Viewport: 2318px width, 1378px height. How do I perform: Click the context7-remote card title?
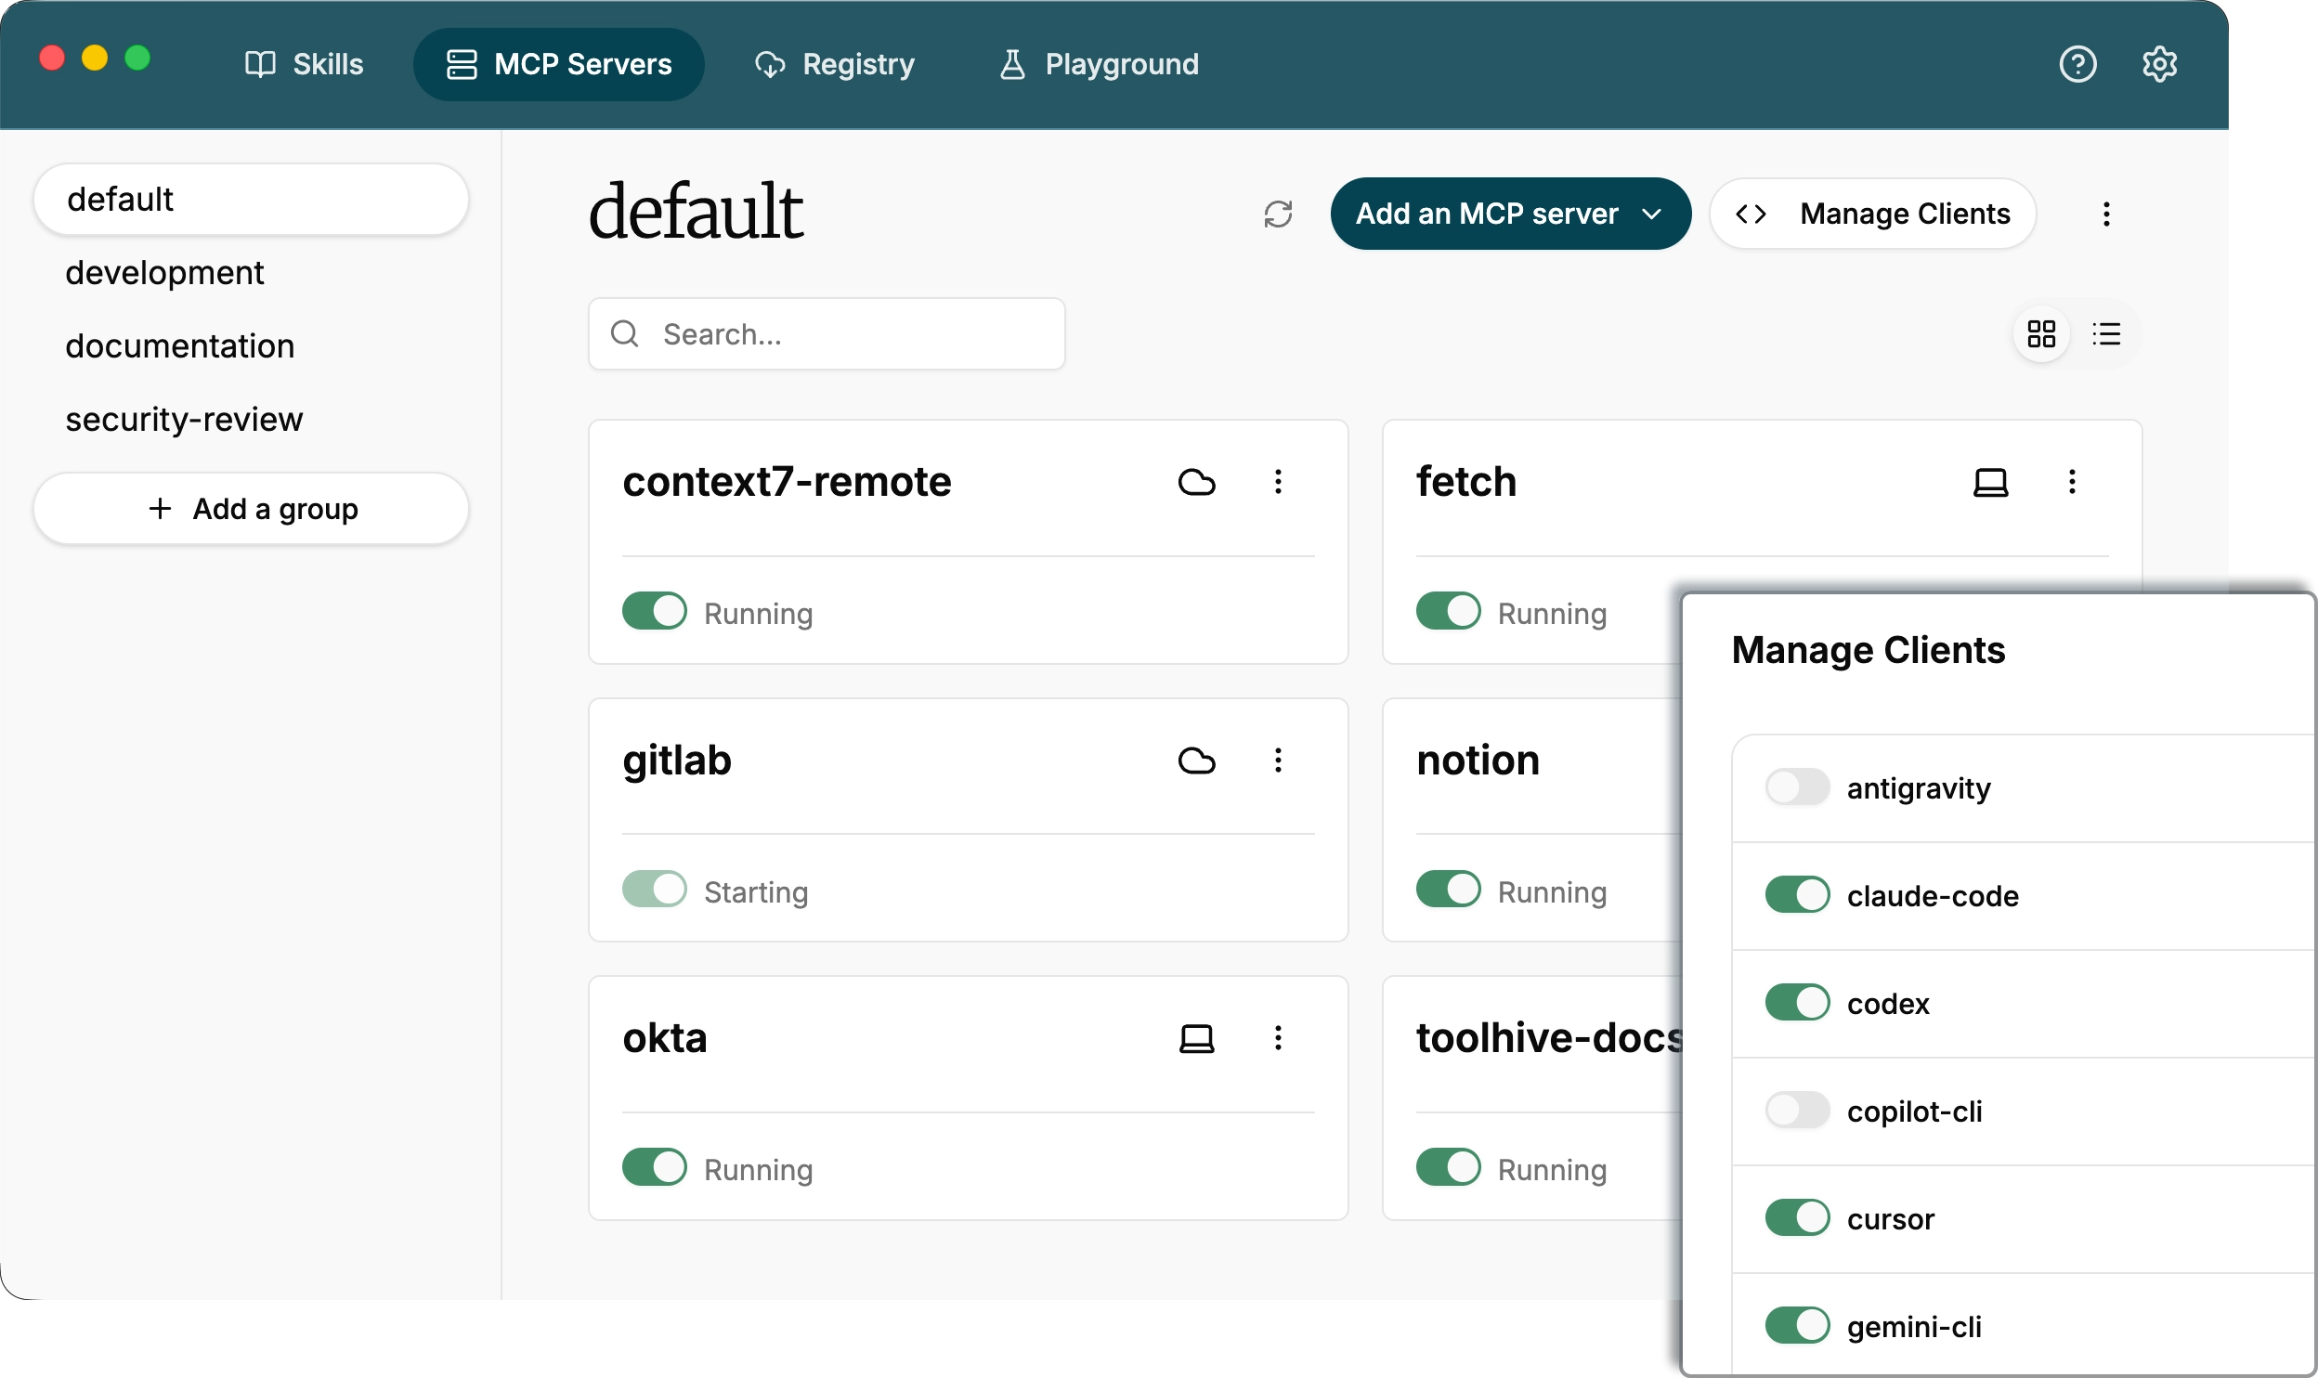[787, 481]
